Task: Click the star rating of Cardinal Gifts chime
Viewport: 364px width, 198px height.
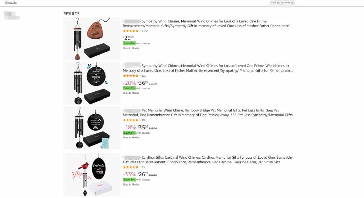Action: (130, 167)
